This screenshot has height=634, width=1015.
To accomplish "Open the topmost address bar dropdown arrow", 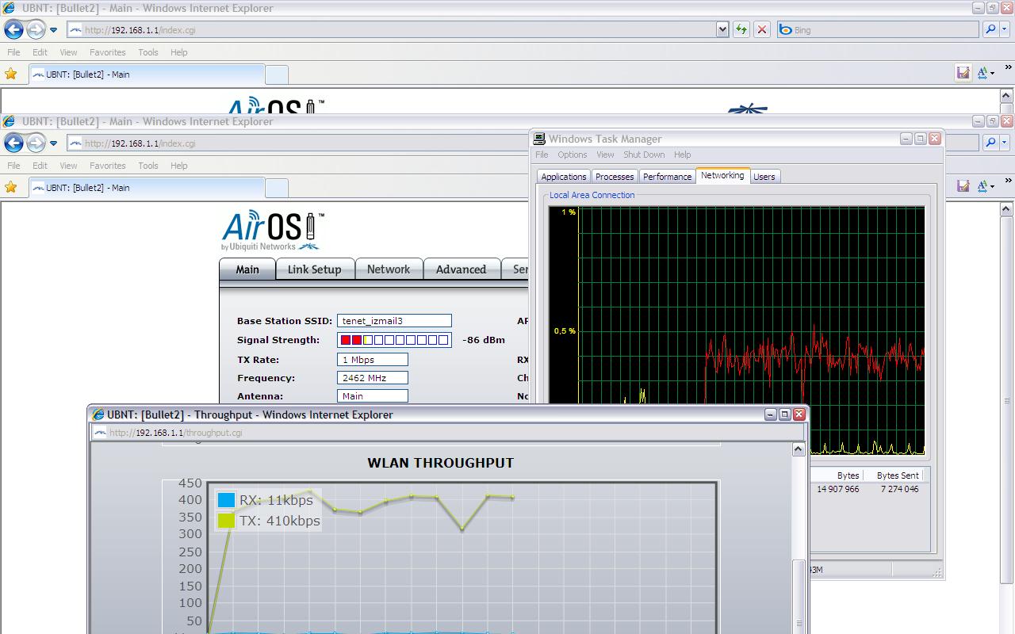I will click(x=722, y=30).
